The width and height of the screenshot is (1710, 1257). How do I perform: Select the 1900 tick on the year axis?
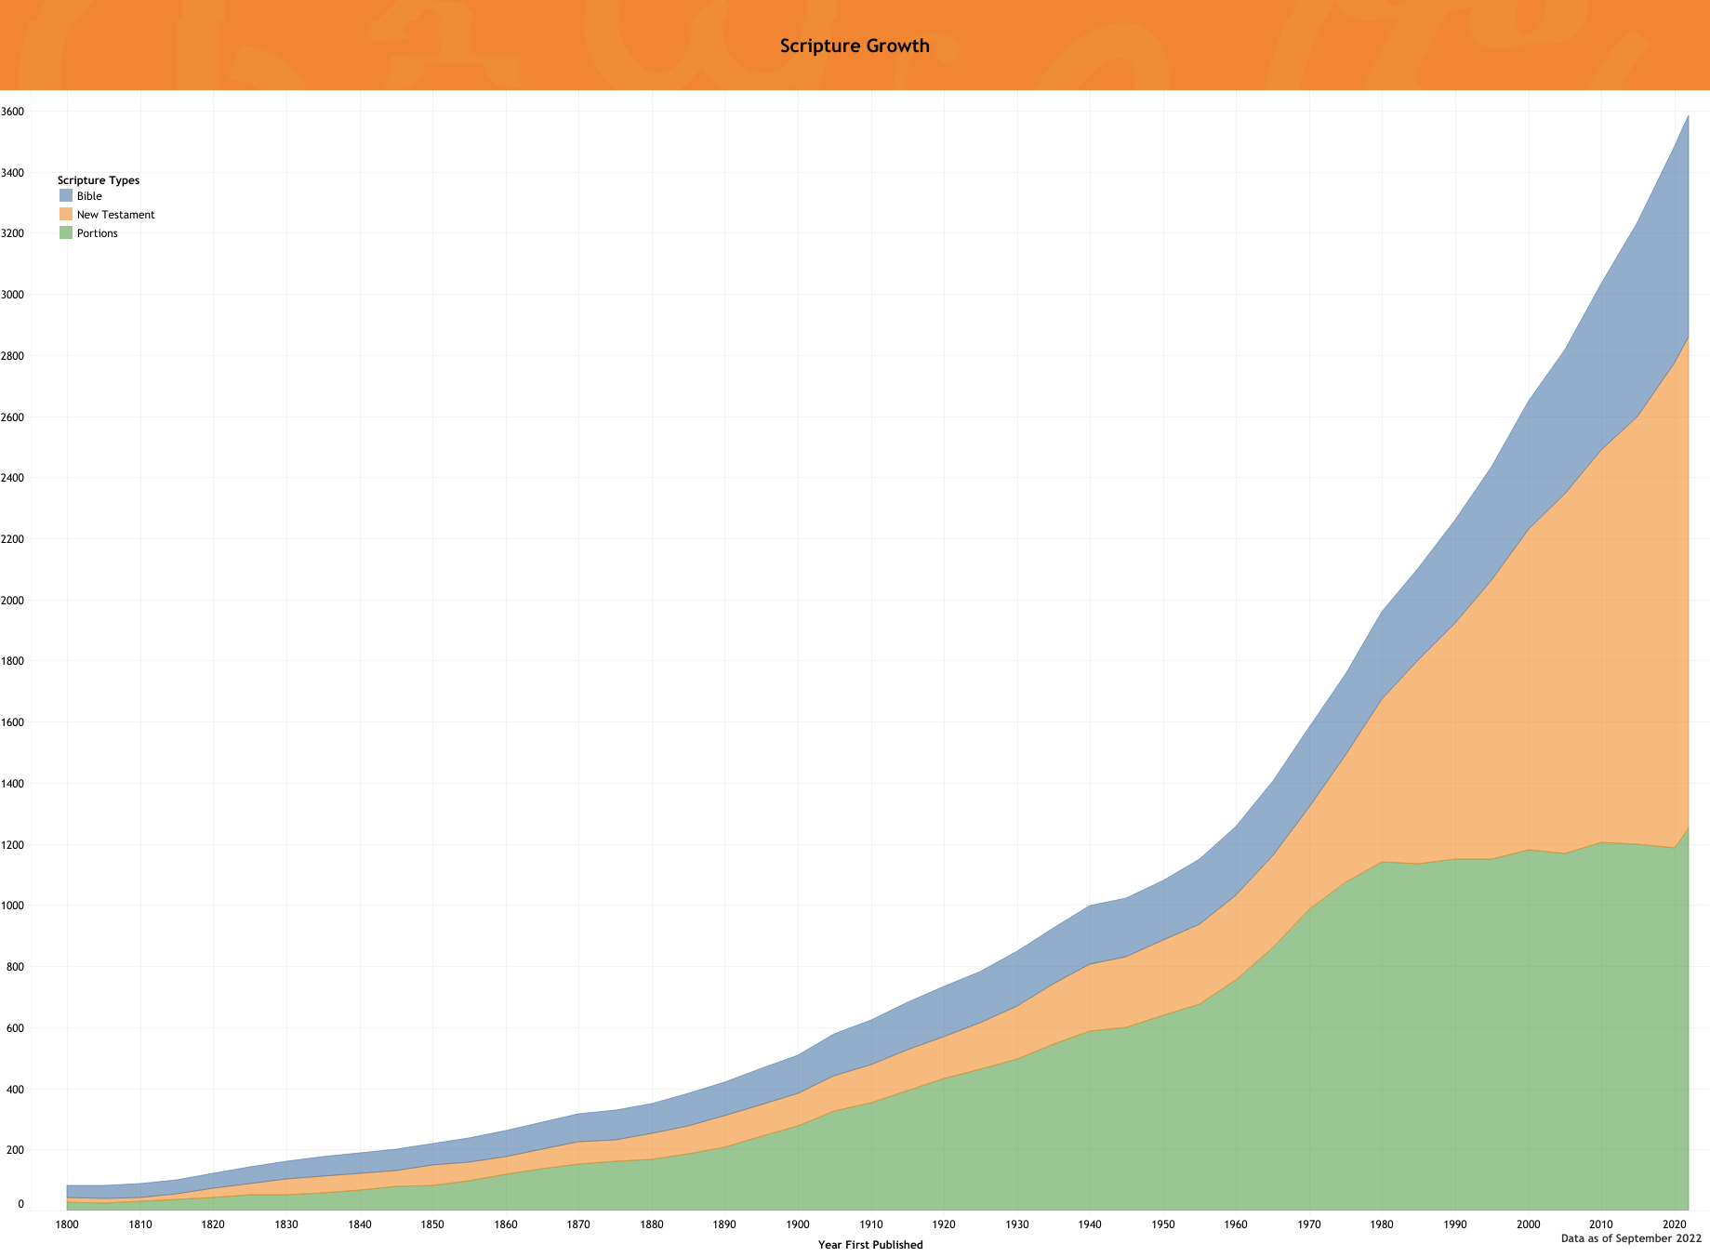coord(798,1224)
